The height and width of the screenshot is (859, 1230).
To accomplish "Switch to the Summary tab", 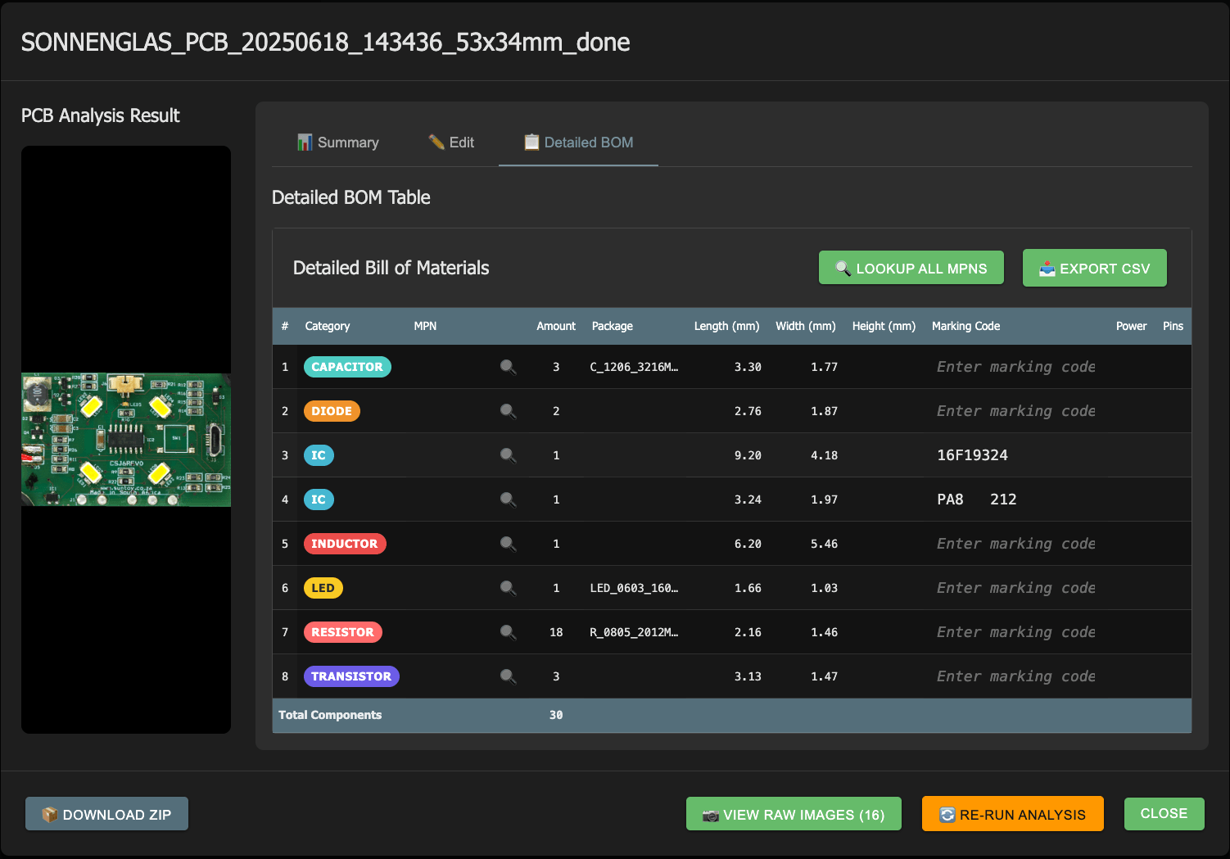I will (338, 142).
